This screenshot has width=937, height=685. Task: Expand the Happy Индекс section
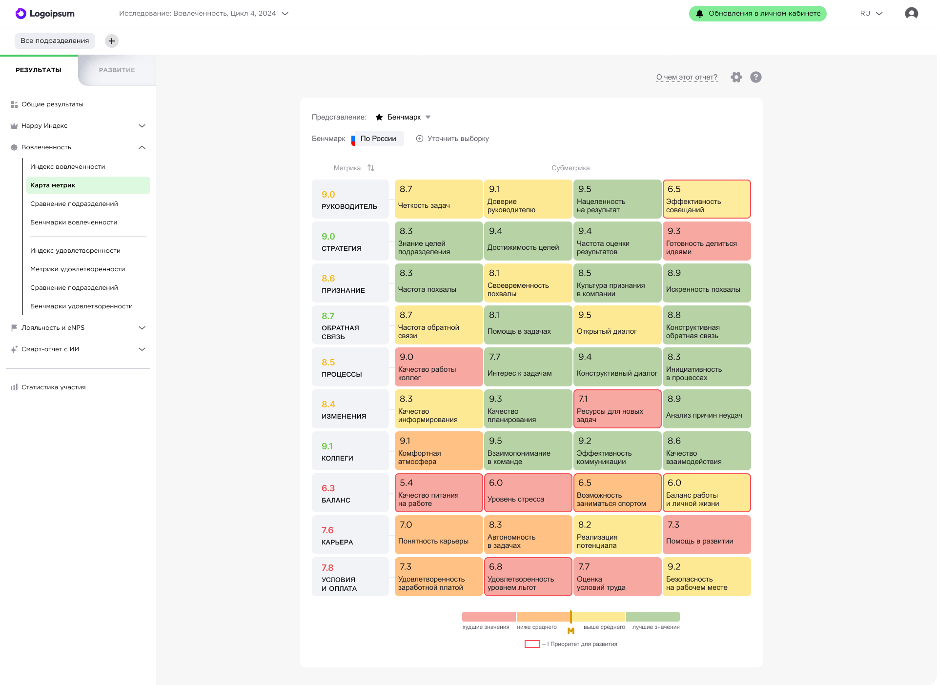point(142,126)
